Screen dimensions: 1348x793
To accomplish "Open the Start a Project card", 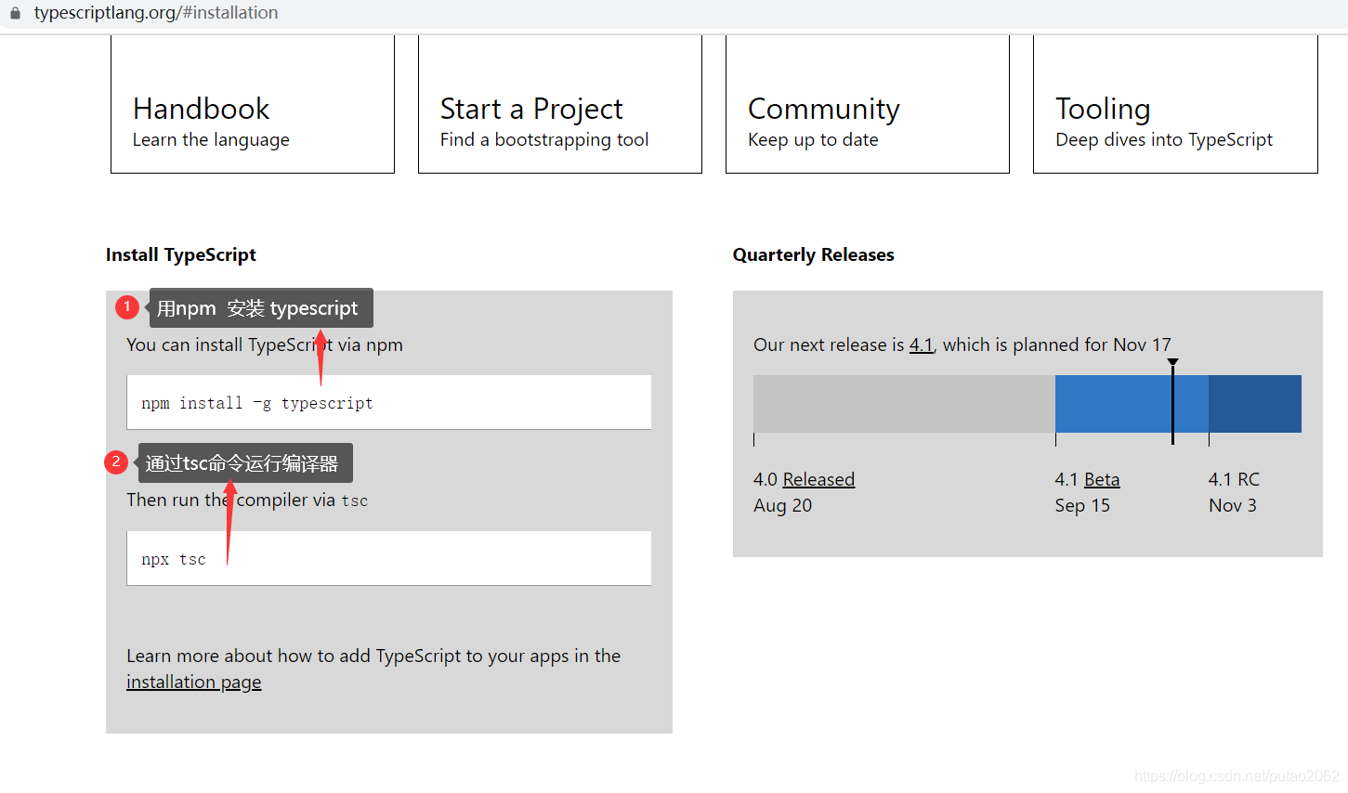I will [560, 104].
